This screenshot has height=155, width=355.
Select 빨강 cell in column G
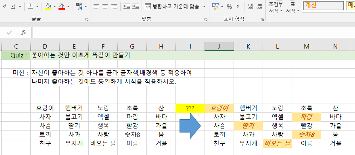point(132,126)
